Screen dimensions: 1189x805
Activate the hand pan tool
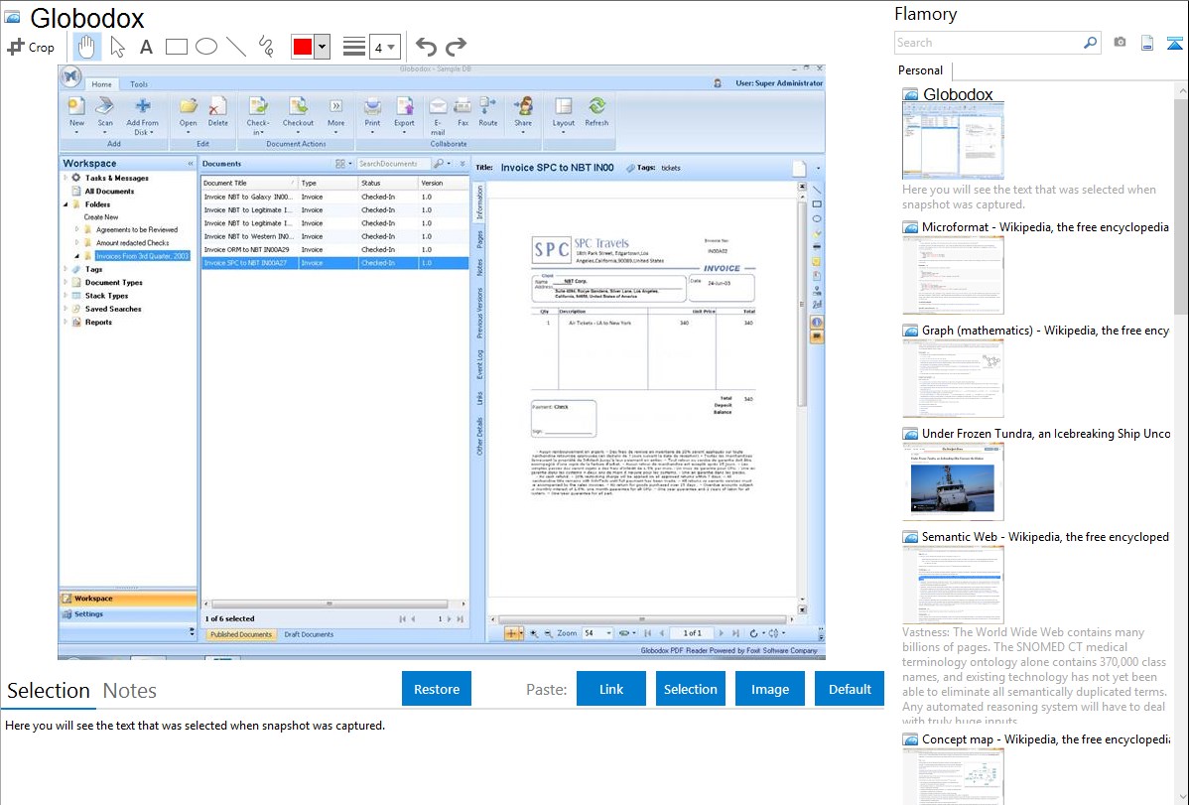point(87,47)
